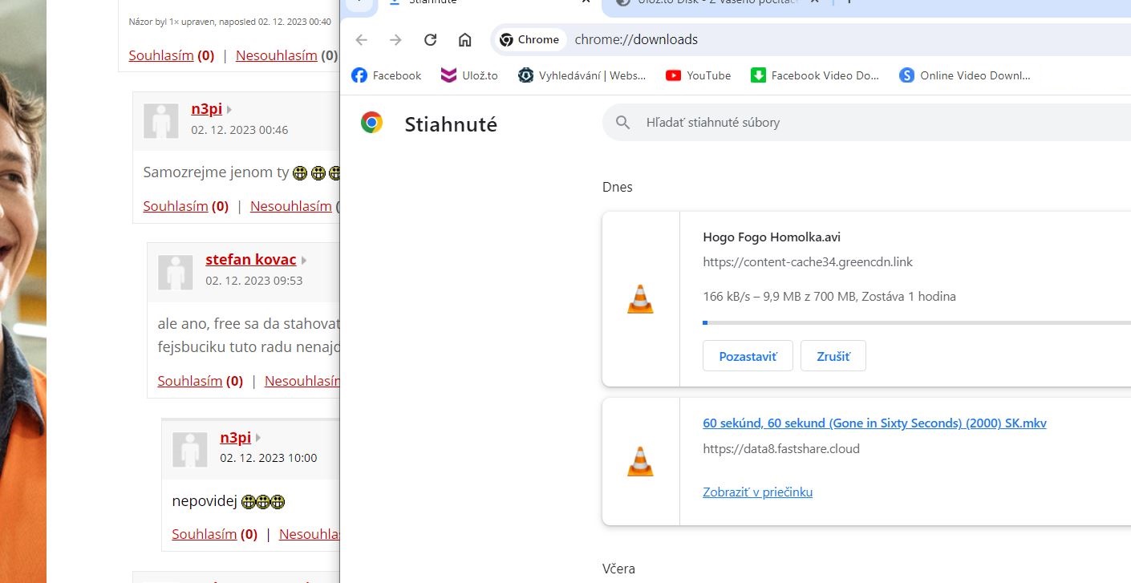Viewport: 1131px width, 583px height.
Task: Expand the arrow next to stefan kovac
Action: click(x=304, y=261)
